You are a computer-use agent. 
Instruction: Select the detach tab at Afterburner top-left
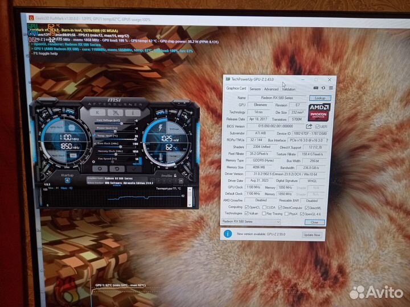click(x=47, y=100)
